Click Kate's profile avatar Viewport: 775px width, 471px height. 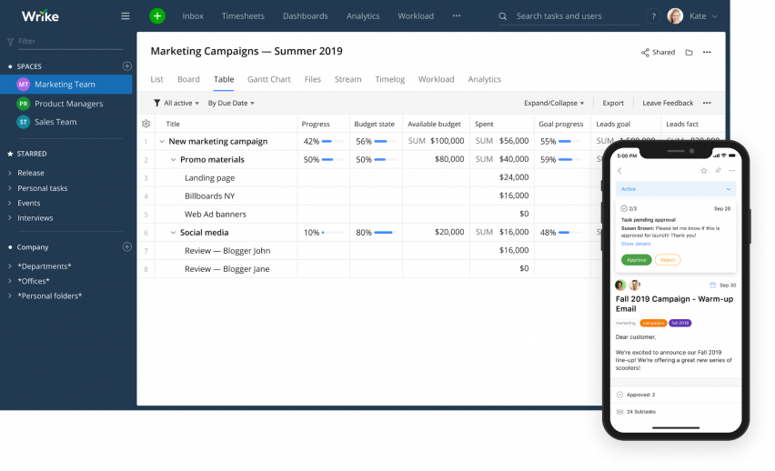pos(675,15)
